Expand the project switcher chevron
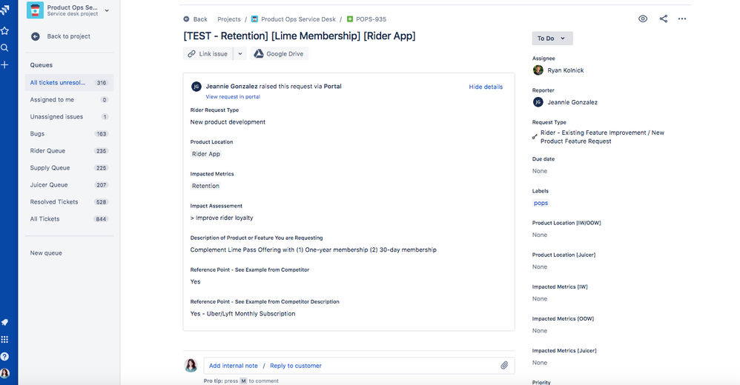740x385 pixels. 107,10
